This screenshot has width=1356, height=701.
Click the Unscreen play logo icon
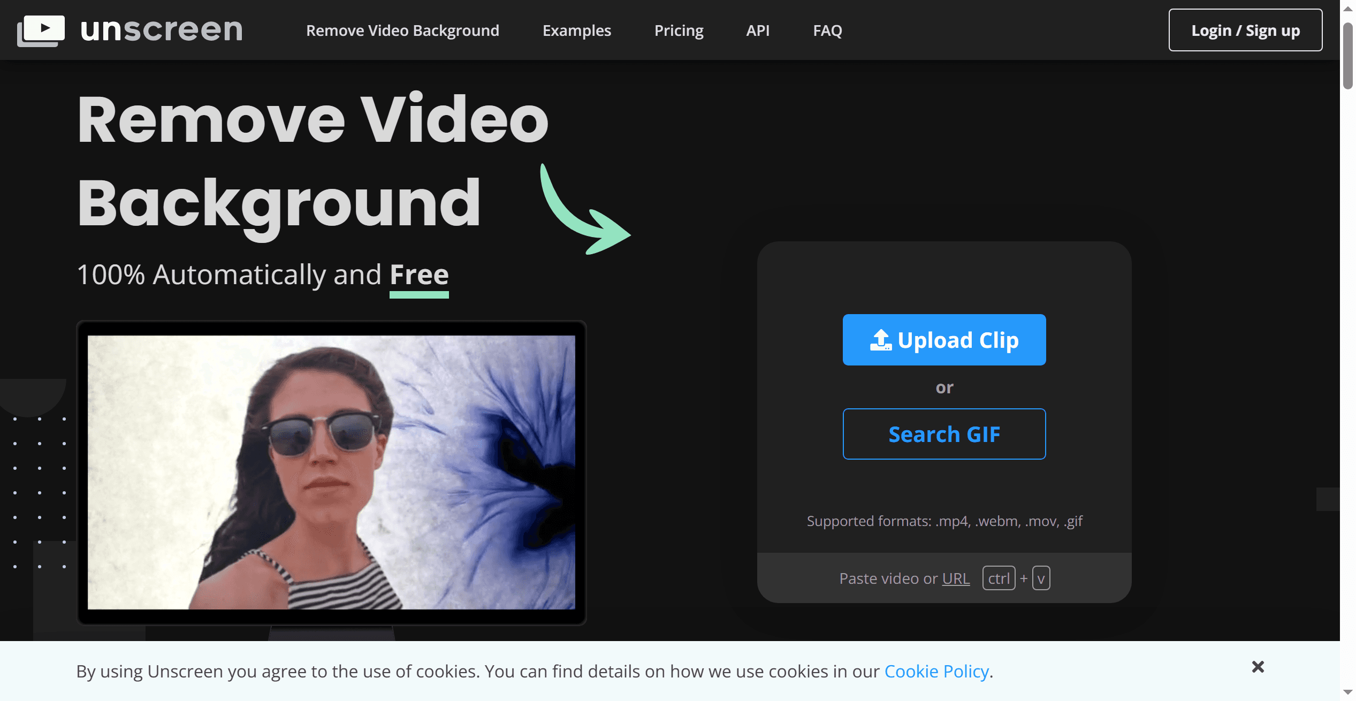(x=41, y=30)
